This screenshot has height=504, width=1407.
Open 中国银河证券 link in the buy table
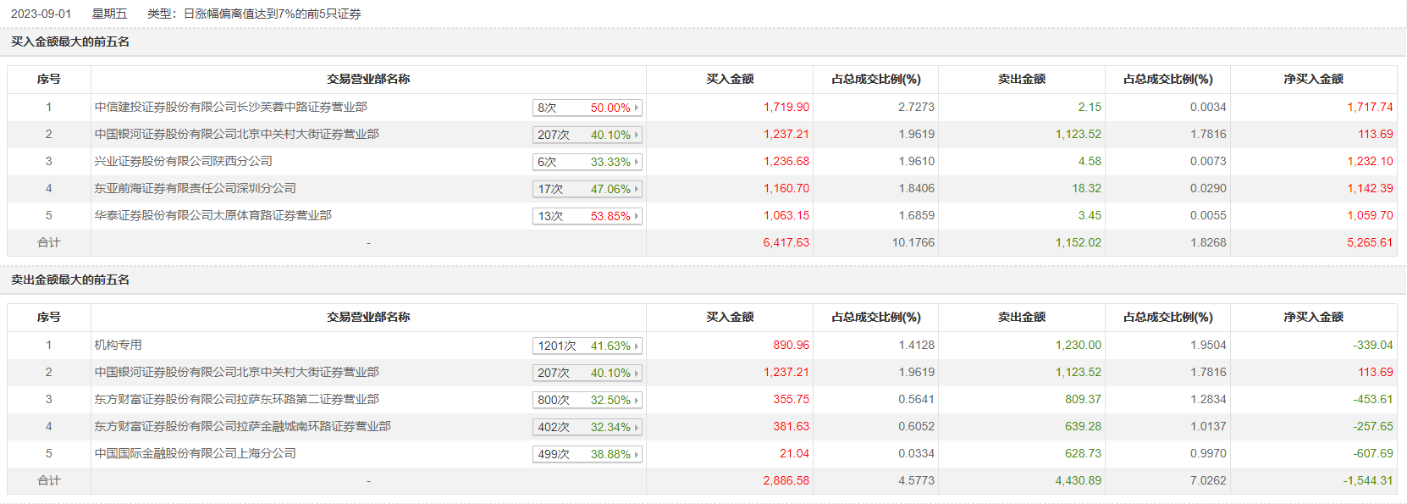coord(236,135)
